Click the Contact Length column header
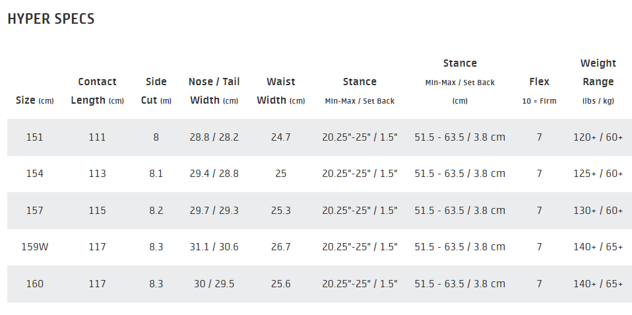Image resolution: width=632 pixels, height=315 pixels. coord(97,91)
